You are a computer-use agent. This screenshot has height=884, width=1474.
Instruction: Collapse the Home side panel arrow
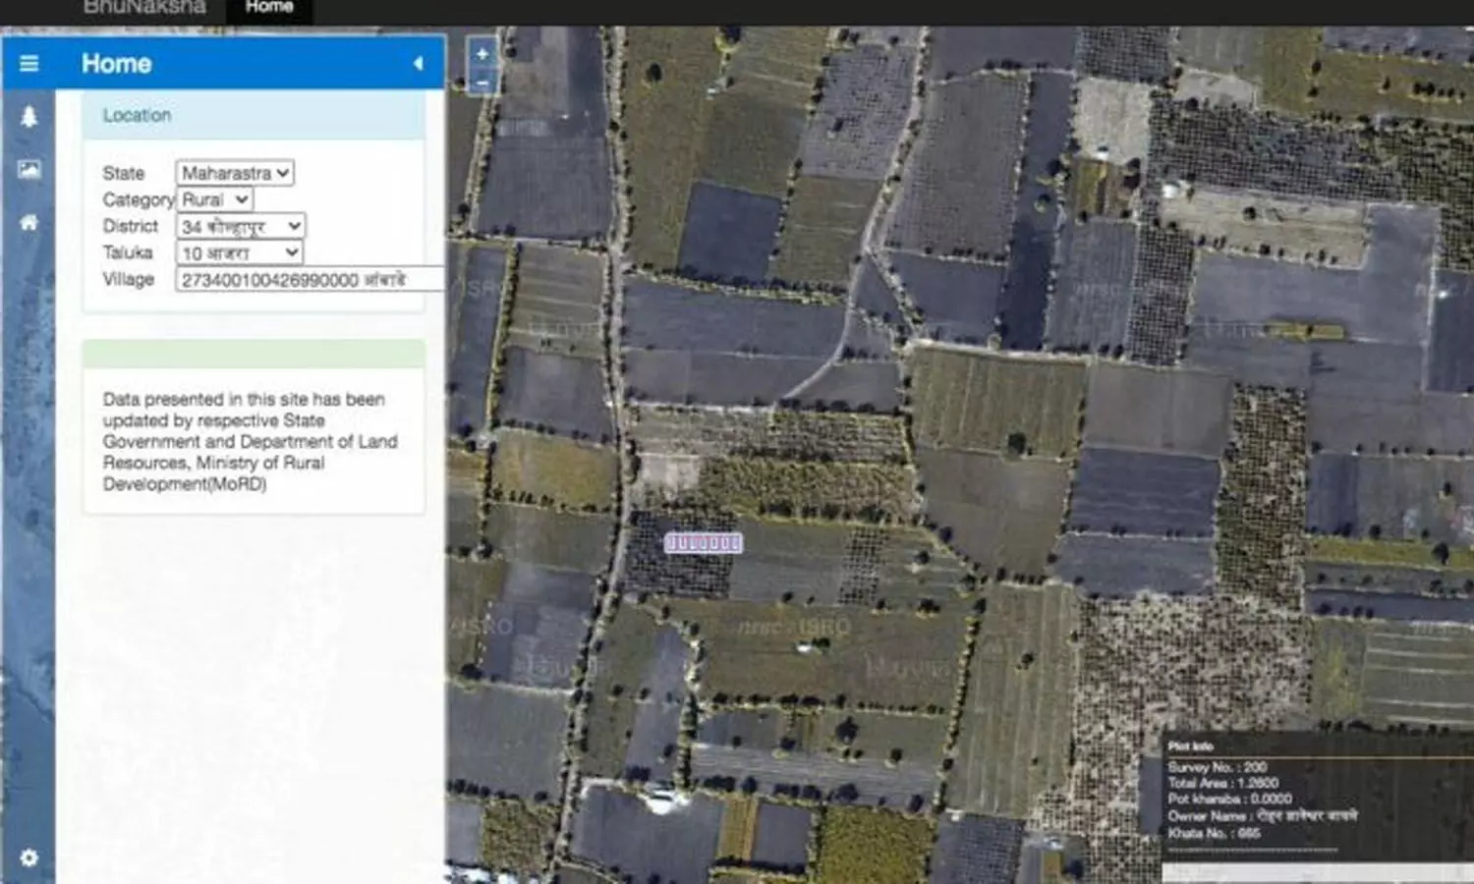418,64
